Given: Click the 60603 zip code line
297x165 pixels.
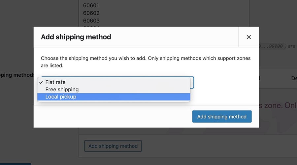Looking at the screenshot, I should tap(91, 21).
